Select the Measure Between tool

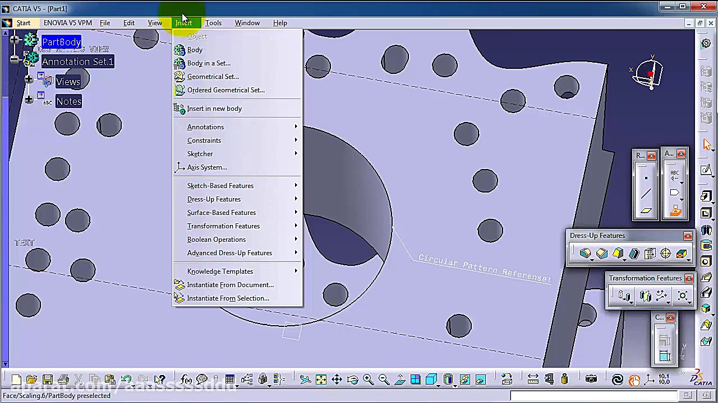click(532, 379)
